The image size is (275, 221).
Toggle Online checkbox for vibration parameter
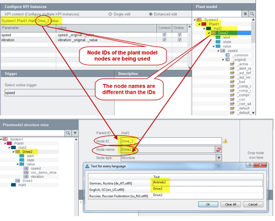coord(179,40)
